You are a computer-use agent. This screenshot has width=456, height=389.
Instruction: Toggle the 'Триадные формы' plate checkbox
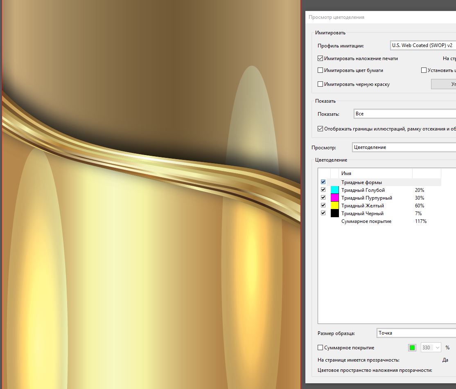pyautogui.click(x=323, y=182)
